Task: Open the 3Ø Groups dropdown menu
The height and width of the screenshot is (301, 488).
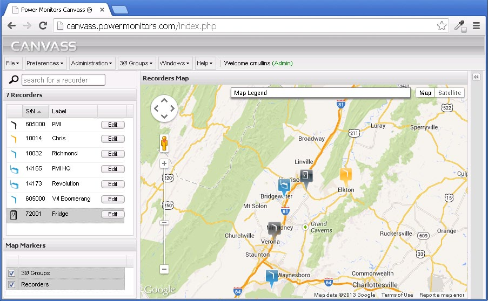Action: [x=136, y=63]
